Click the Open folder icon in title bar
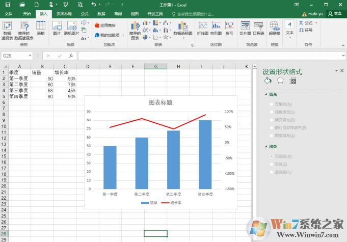 (22, 5)
